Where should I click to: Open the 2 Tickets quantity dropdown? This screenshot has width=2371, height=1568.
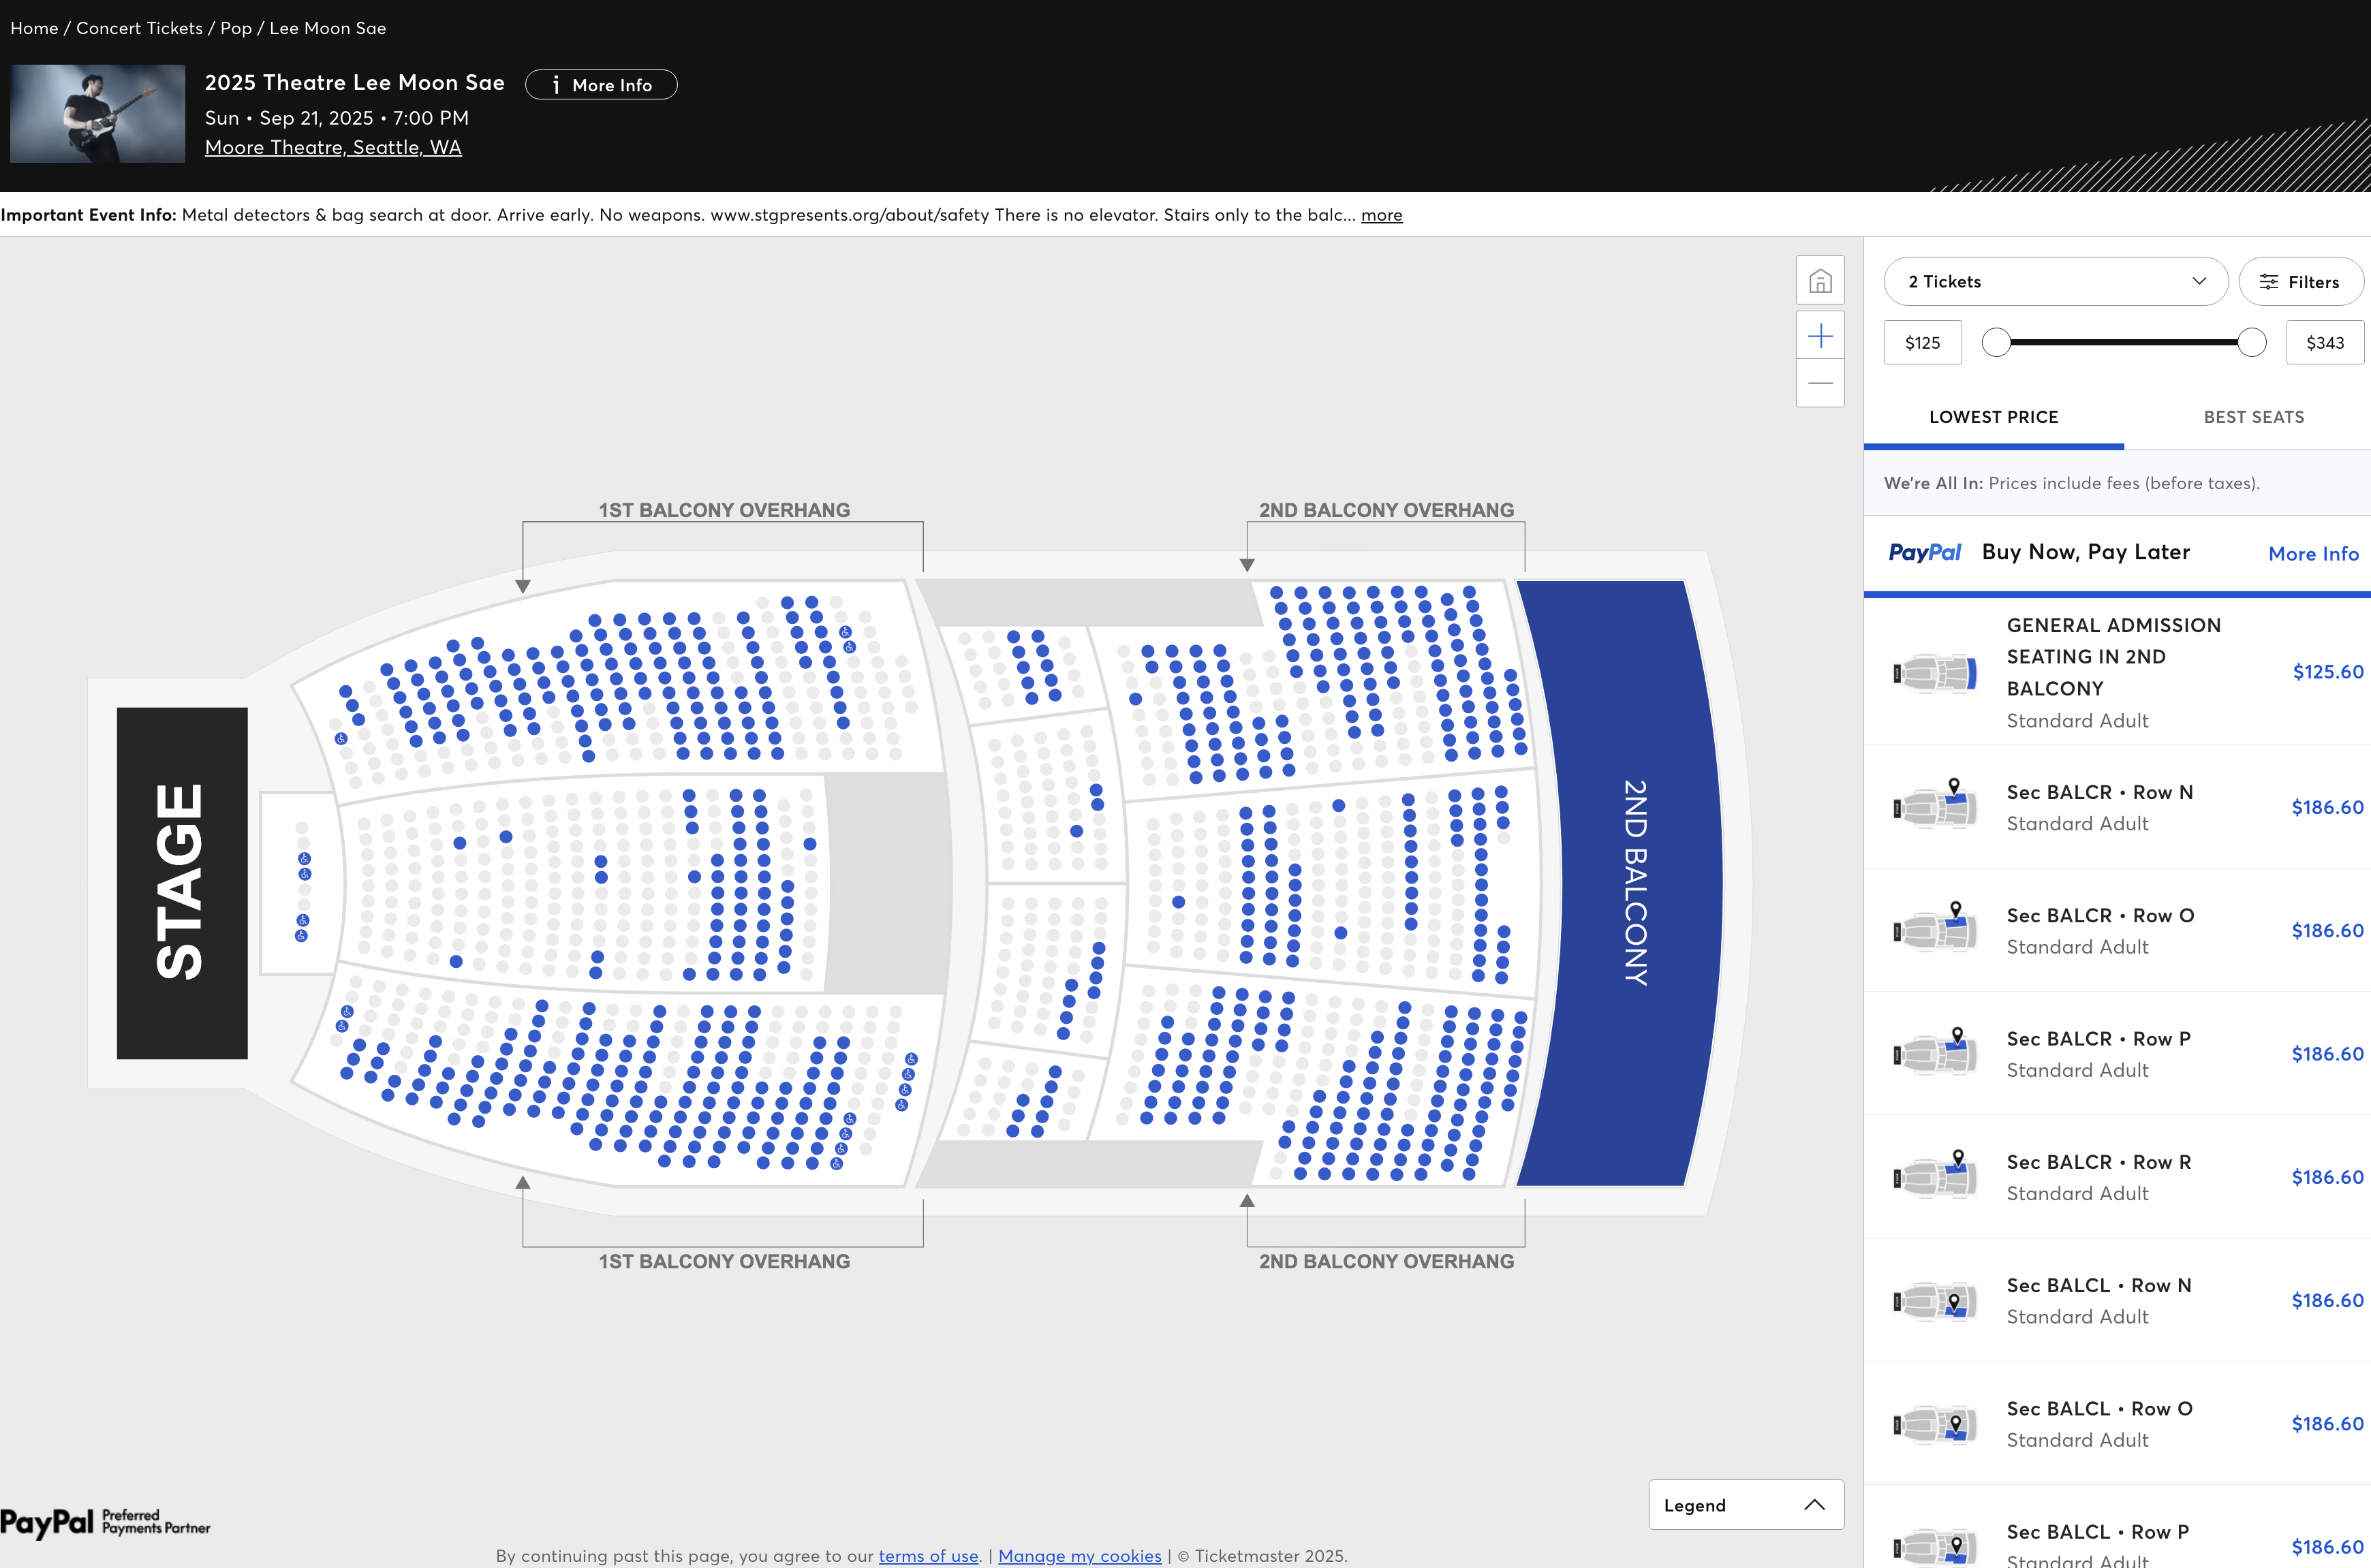click(2055, 282)
